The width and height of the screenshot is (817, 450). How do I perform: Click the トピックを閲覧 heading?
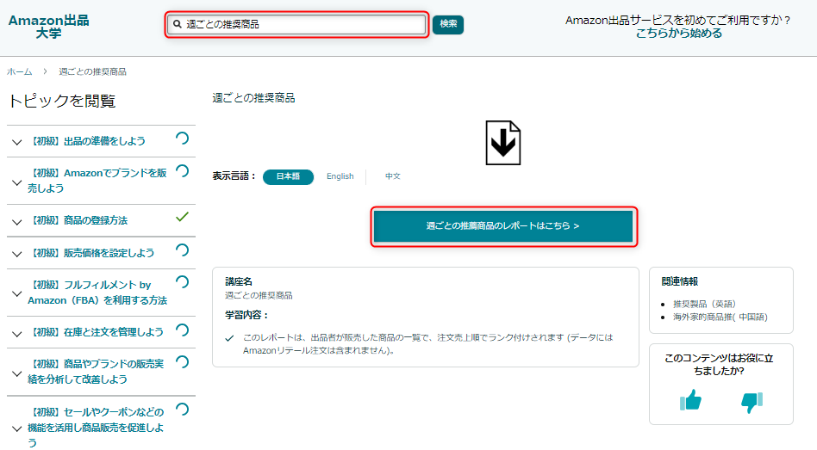62,101
